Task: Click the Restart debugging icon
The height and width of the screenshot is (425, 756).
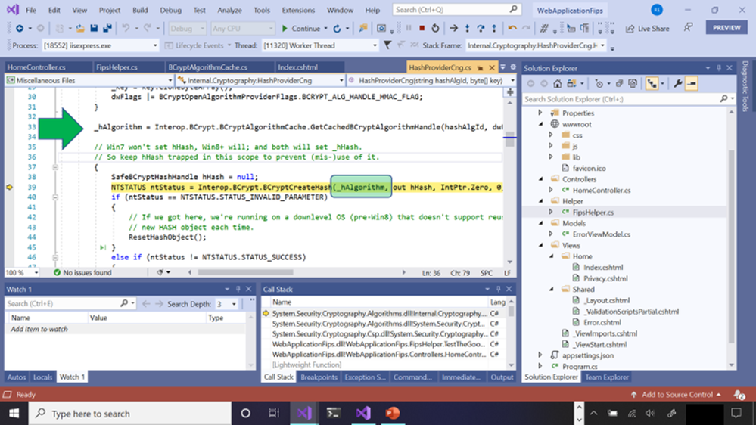Action: pos(435,29)
